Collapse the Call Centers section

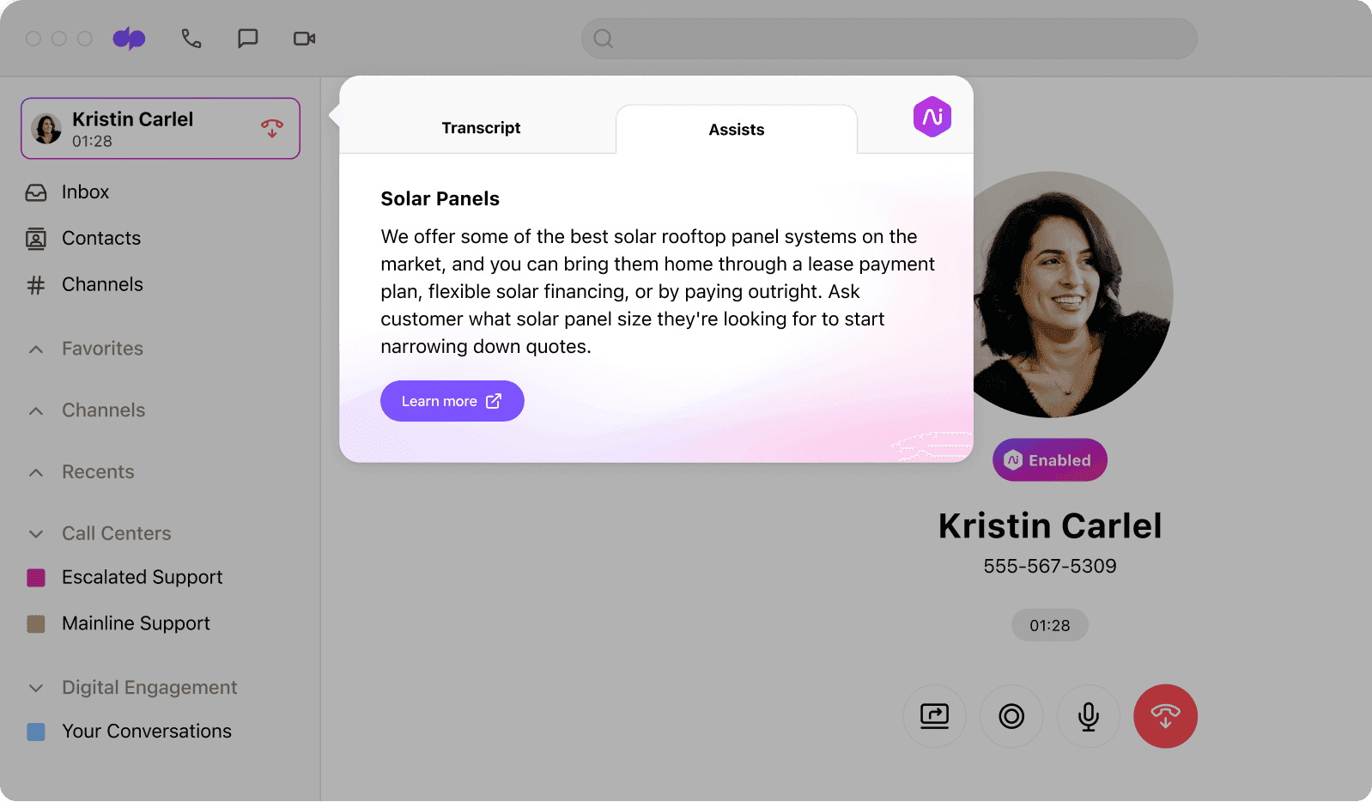point(36,534)
